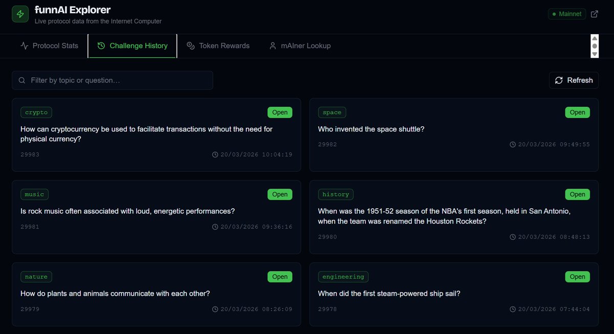614x334 pixels.
Task: Click the Open badge on the engineering card
Action: (x=578, y=277)
